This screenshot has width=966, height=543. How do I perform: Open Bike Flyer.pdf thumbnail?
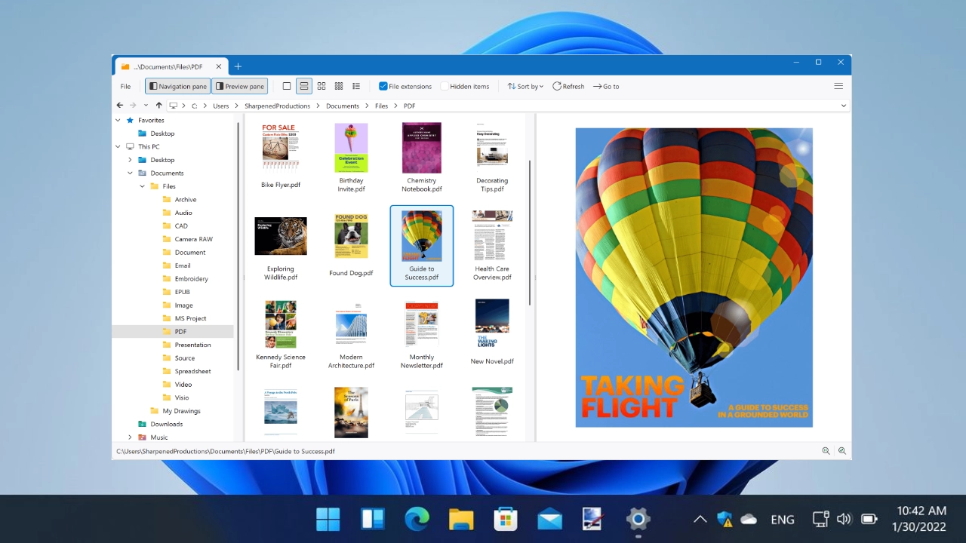(x=280, y=147)
